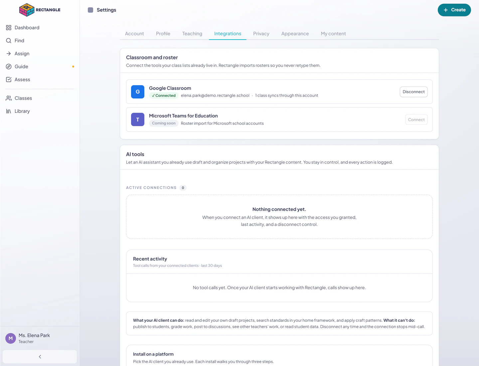Click the Microsoft Teams T icon
479x366 pixels.
click(138, 119)
